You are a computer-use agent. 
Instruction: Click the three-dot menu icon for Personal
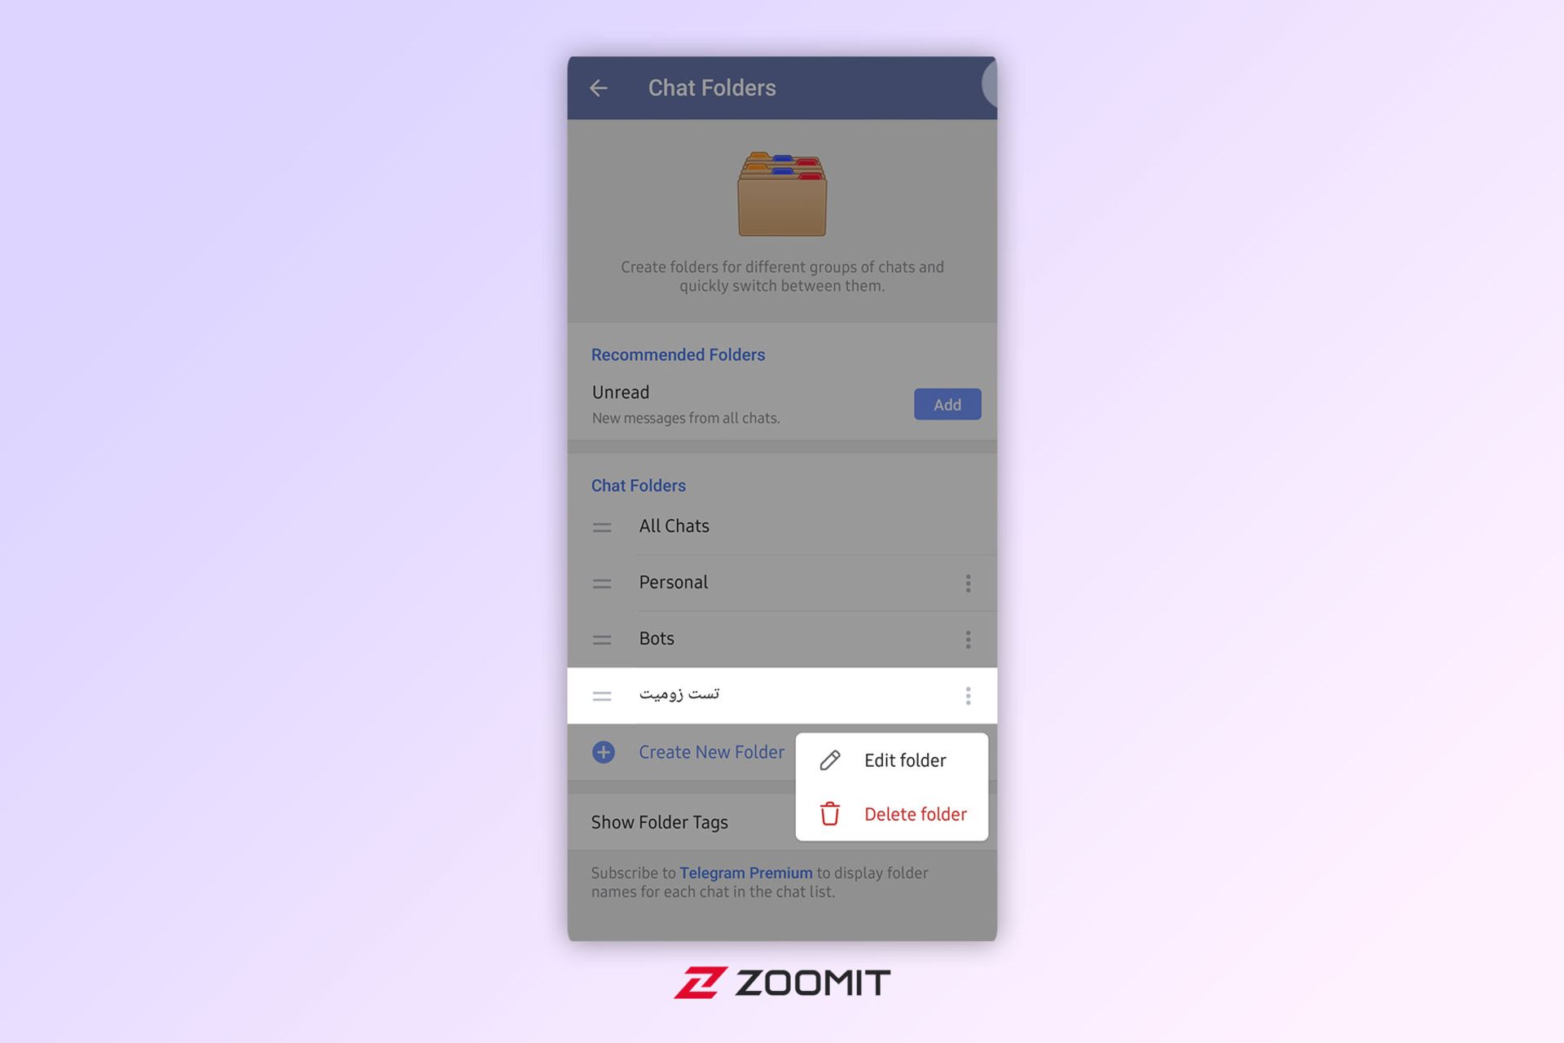pos(969,582)
